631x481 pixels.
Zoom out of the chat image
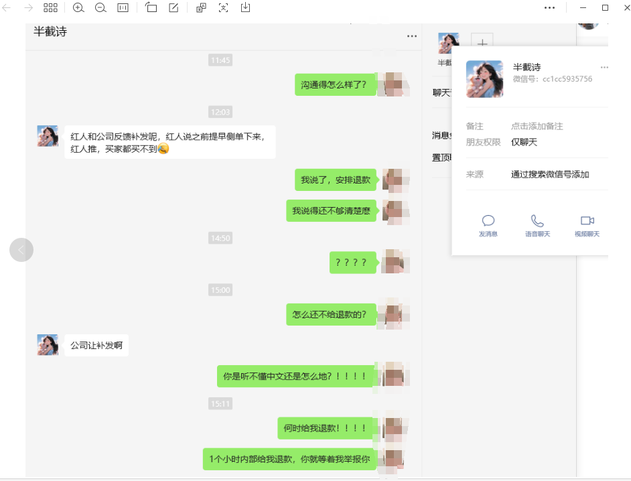click(100, 7)
